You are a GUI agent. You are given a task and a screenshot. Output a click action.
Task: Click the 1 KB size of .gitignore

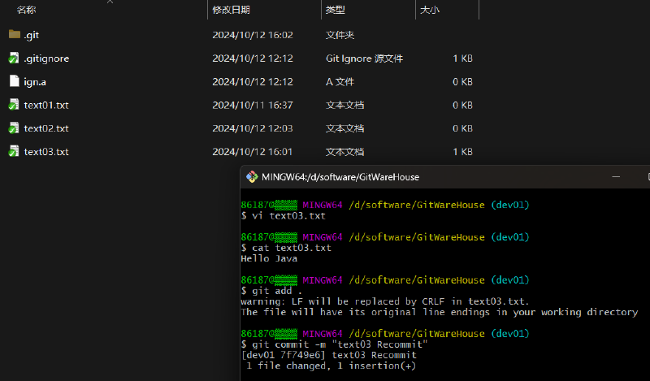[x=462, y=58]
